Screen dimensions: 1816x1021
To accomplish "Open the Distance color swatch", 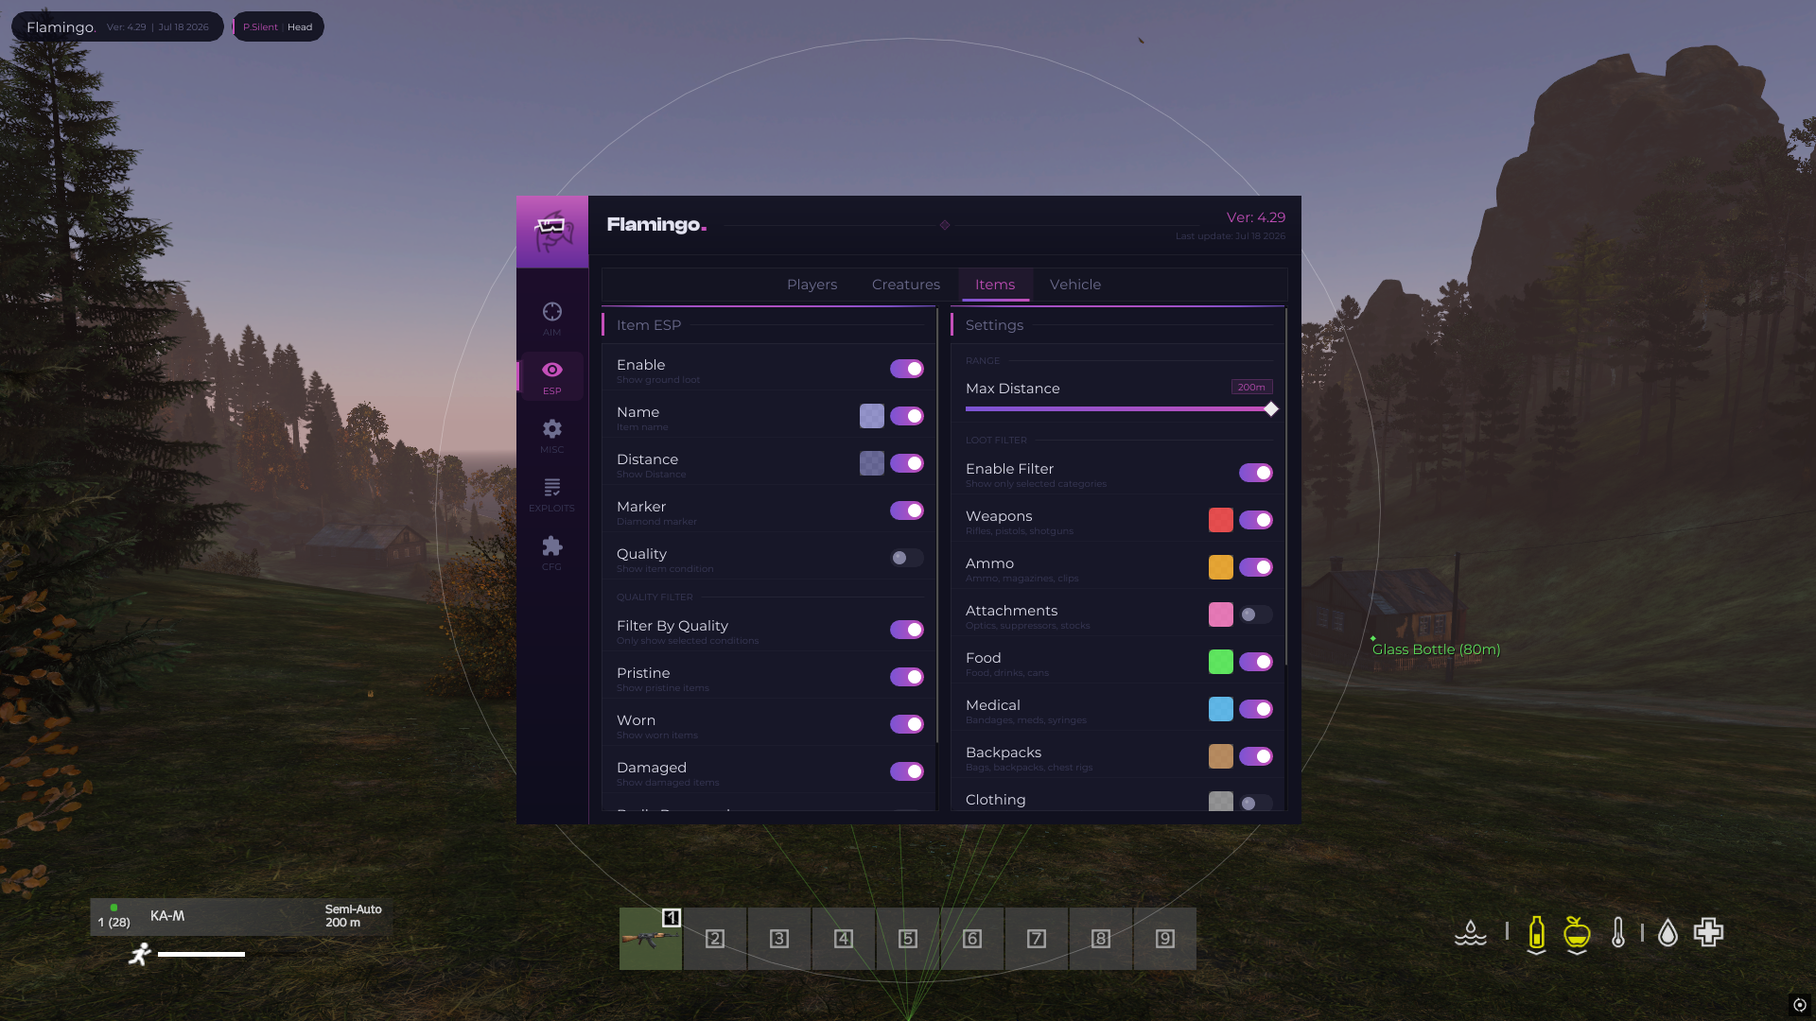I will (872, 463).
